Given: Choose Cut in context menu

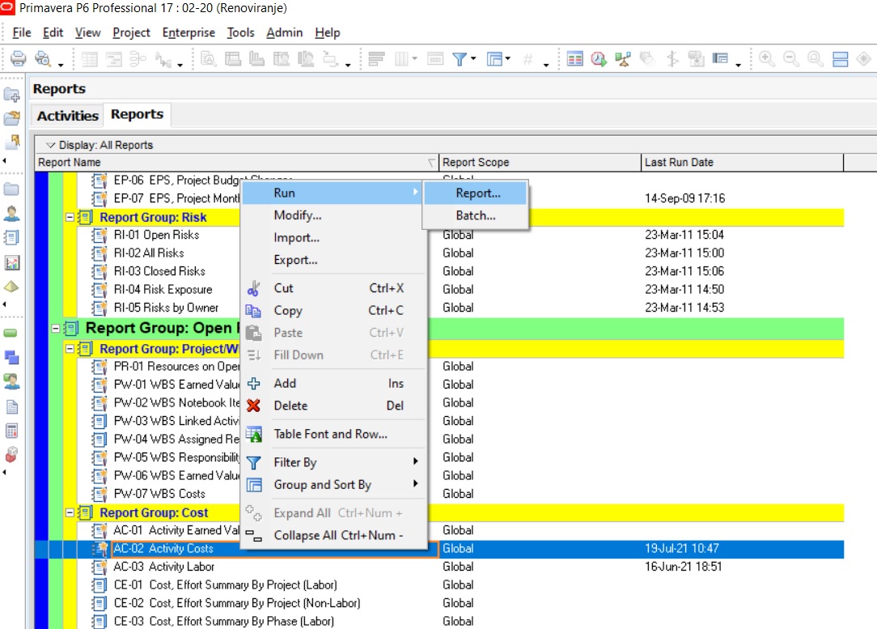Looking at the screenshot, I should pos(334,288).
